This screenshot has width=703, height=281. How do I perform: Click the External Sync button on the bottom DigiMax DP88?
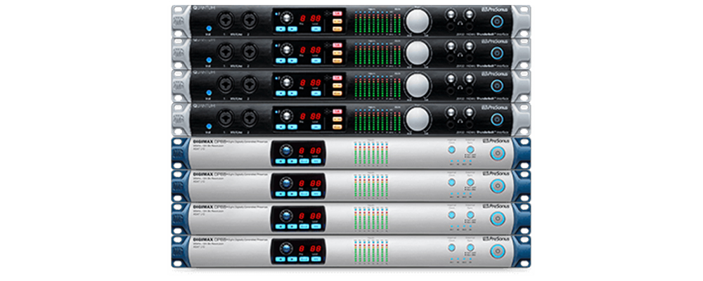click(x=470, y=247)
